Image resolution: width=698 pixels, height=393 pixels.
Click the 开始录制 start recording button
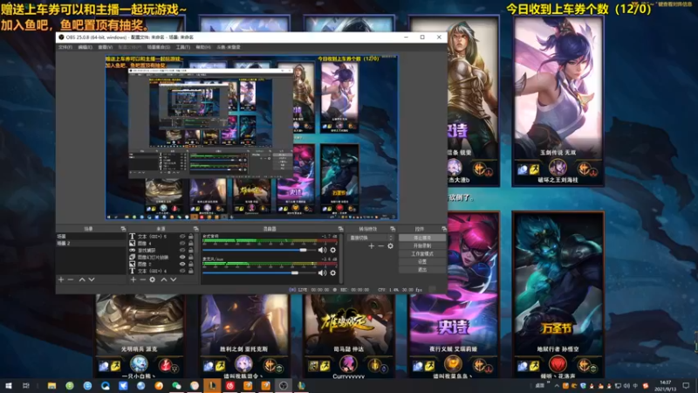click(x=422, y=246)
